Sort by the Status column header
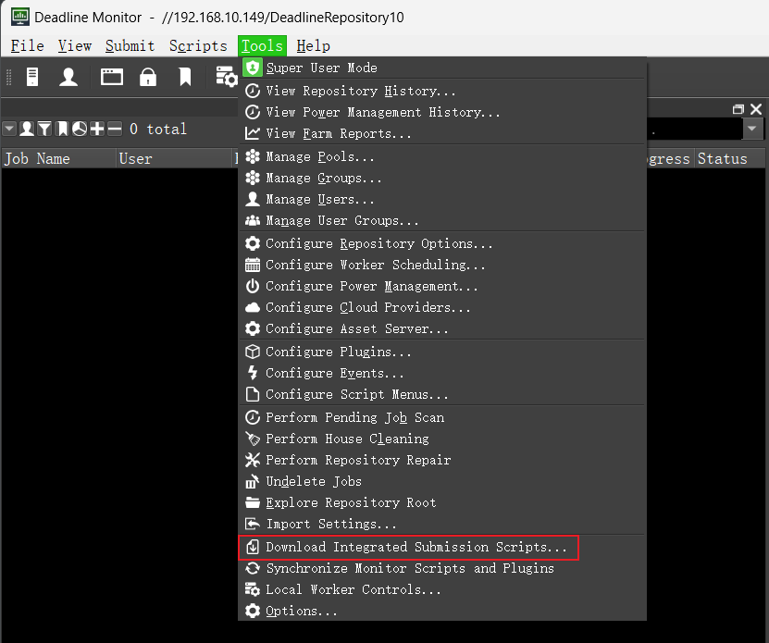 point(729,159)
